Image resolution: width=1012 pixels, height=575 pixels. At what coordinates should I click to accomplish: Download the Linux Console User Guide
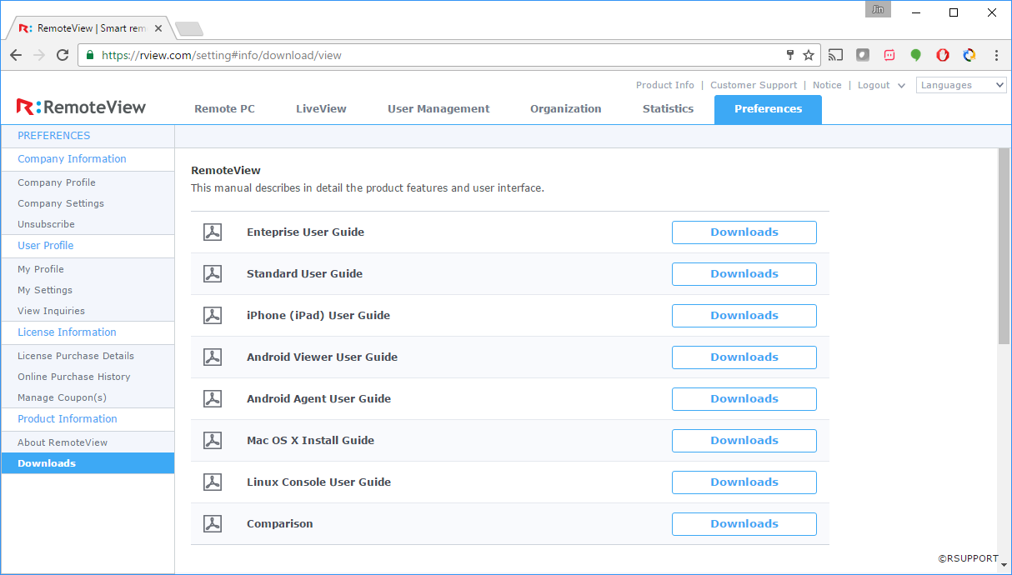744,482
